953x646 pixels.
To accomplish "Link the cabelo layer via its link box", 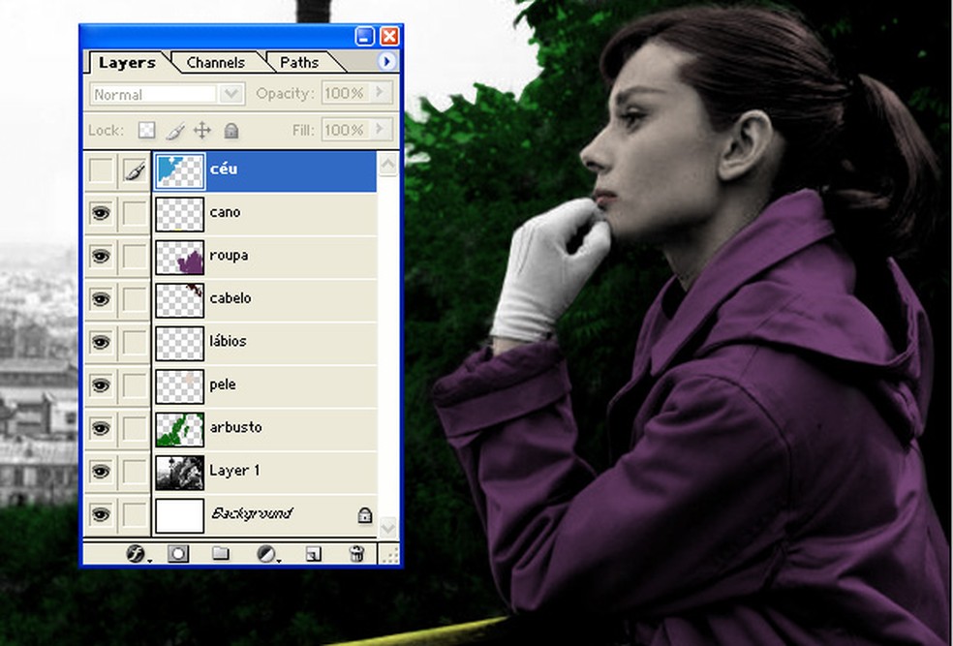I will tap(135, 299).
